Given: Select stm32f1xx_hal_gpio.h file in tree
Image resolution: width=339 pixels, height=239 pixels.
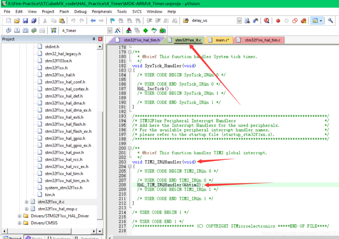Looking at the screenshot, I should [65, 138].
